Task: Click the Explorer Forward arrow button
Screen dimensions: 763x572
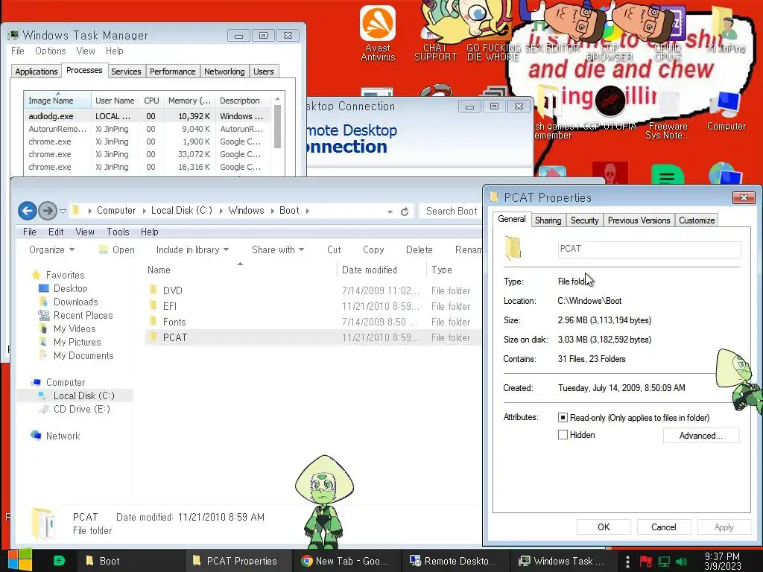Action: 47,211
